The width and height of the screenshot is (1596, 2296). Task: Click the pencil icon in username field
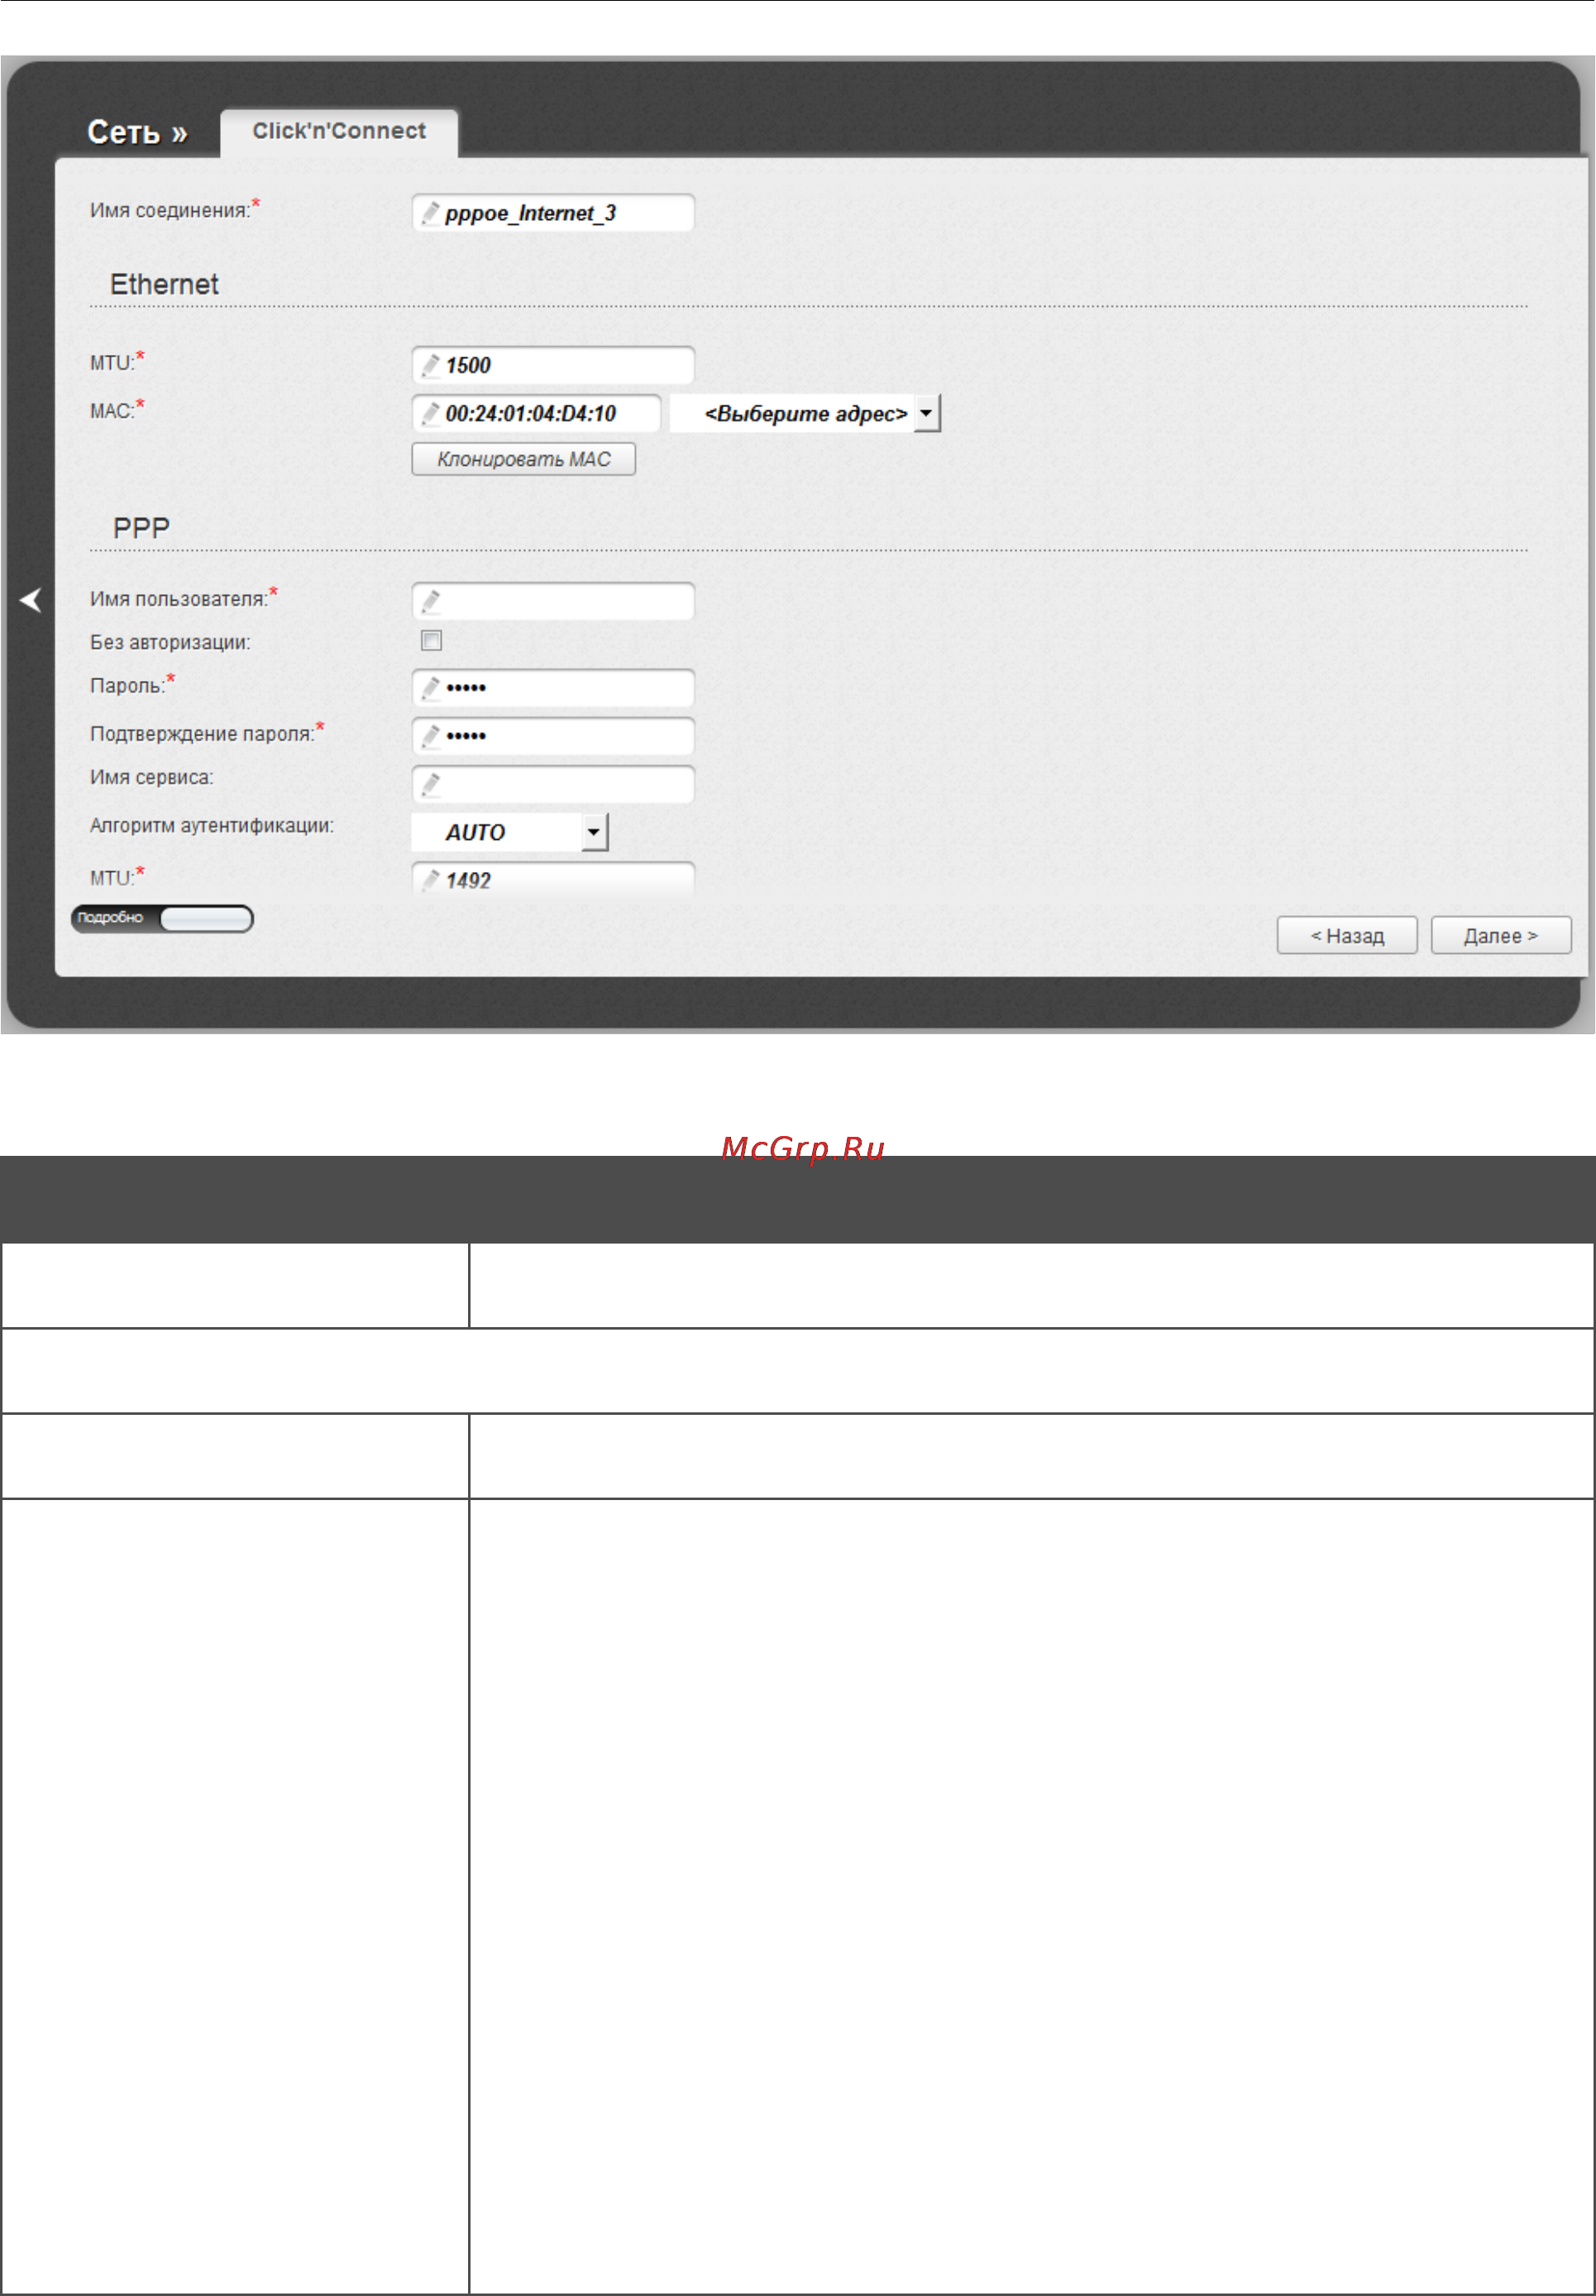[431, 601]
